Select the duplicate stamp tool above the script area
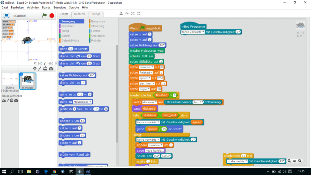The image size is (311, 175). (x=121, y=13)
